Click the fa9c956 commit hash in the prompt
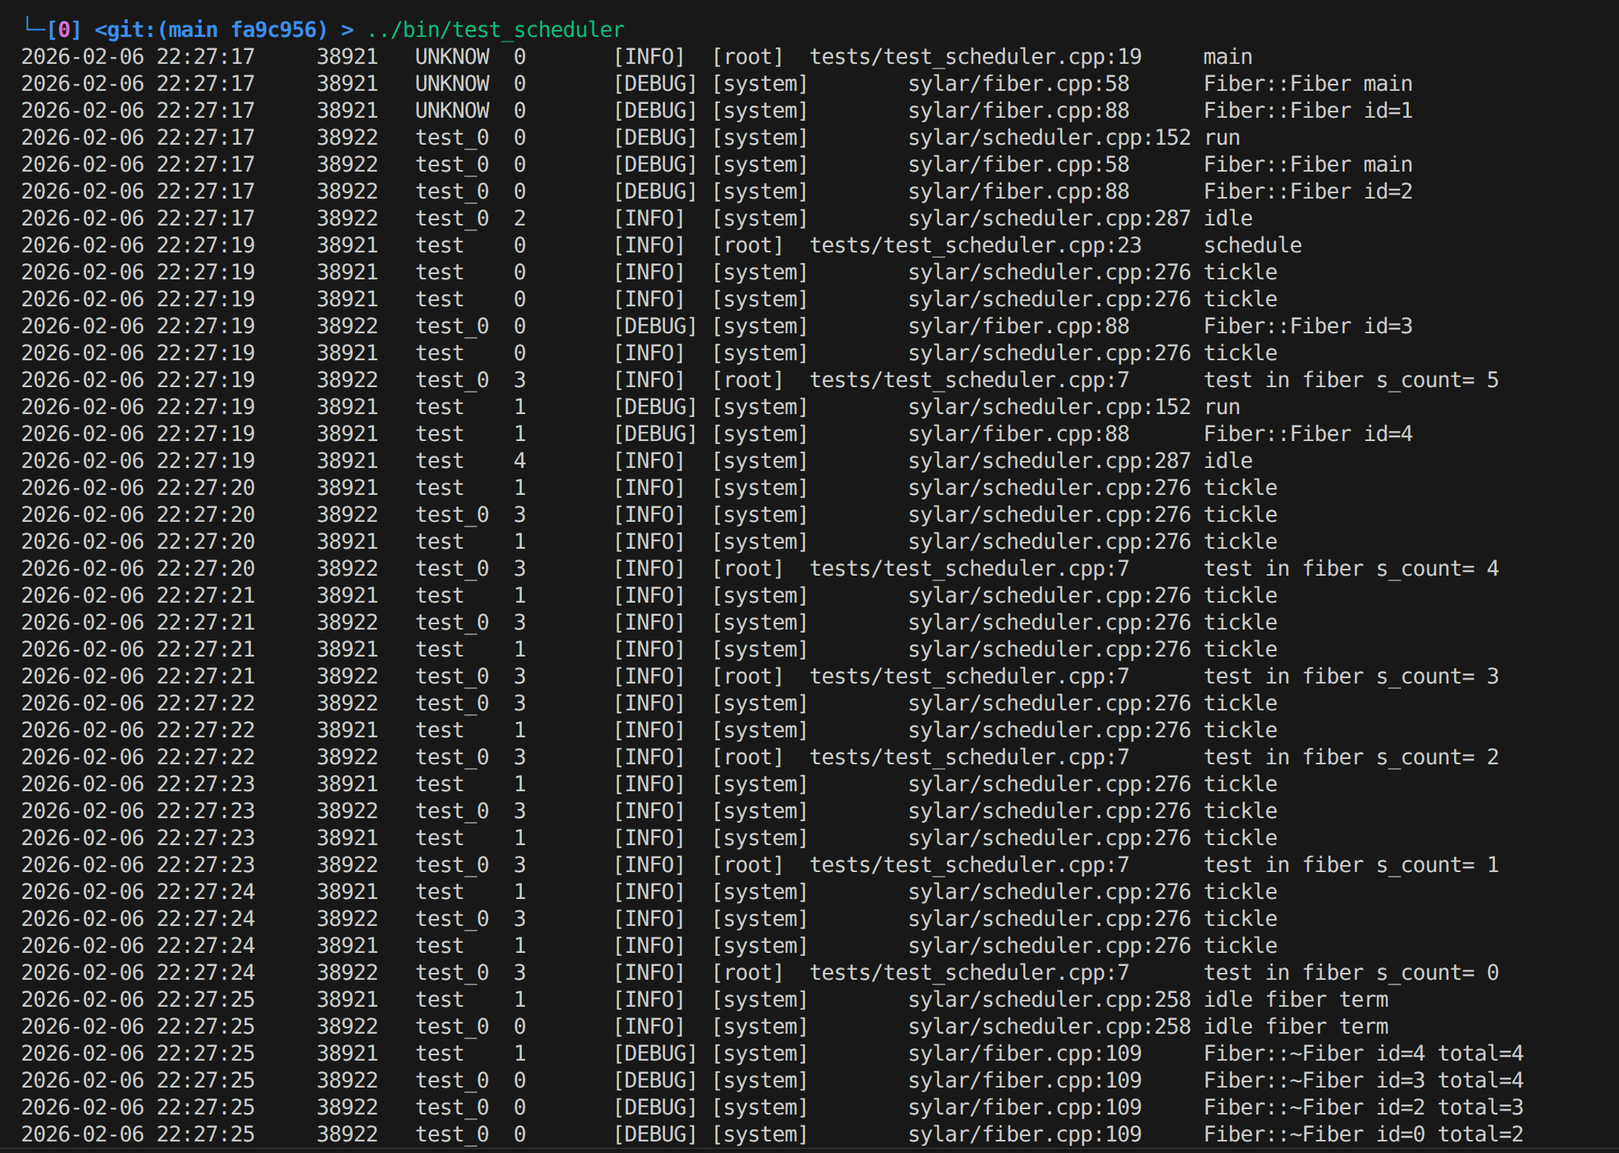This screenshot has height=1153, width=1619. pos(273,30)
